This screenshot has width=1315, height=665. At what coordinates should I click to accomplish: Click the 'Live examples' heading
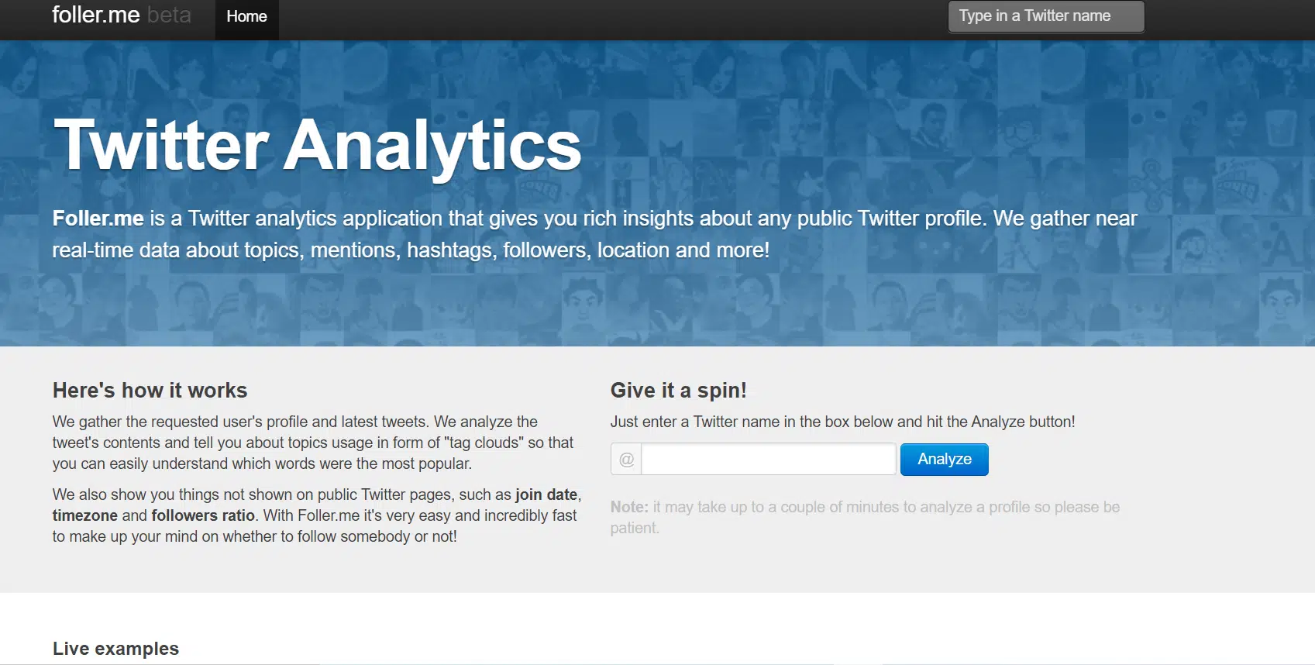pyautogui.click(x=115, y=649)
